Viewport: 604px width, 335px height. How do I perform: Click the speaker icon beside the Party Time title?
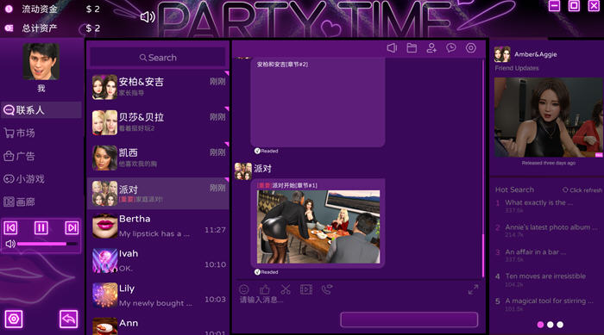point(148,17)
